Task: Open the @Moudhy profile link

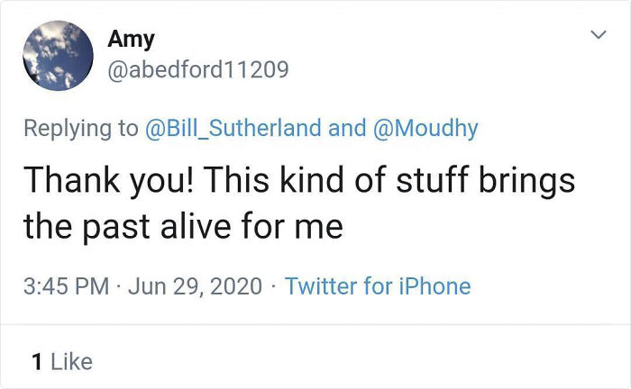Action: pos(425,128)
